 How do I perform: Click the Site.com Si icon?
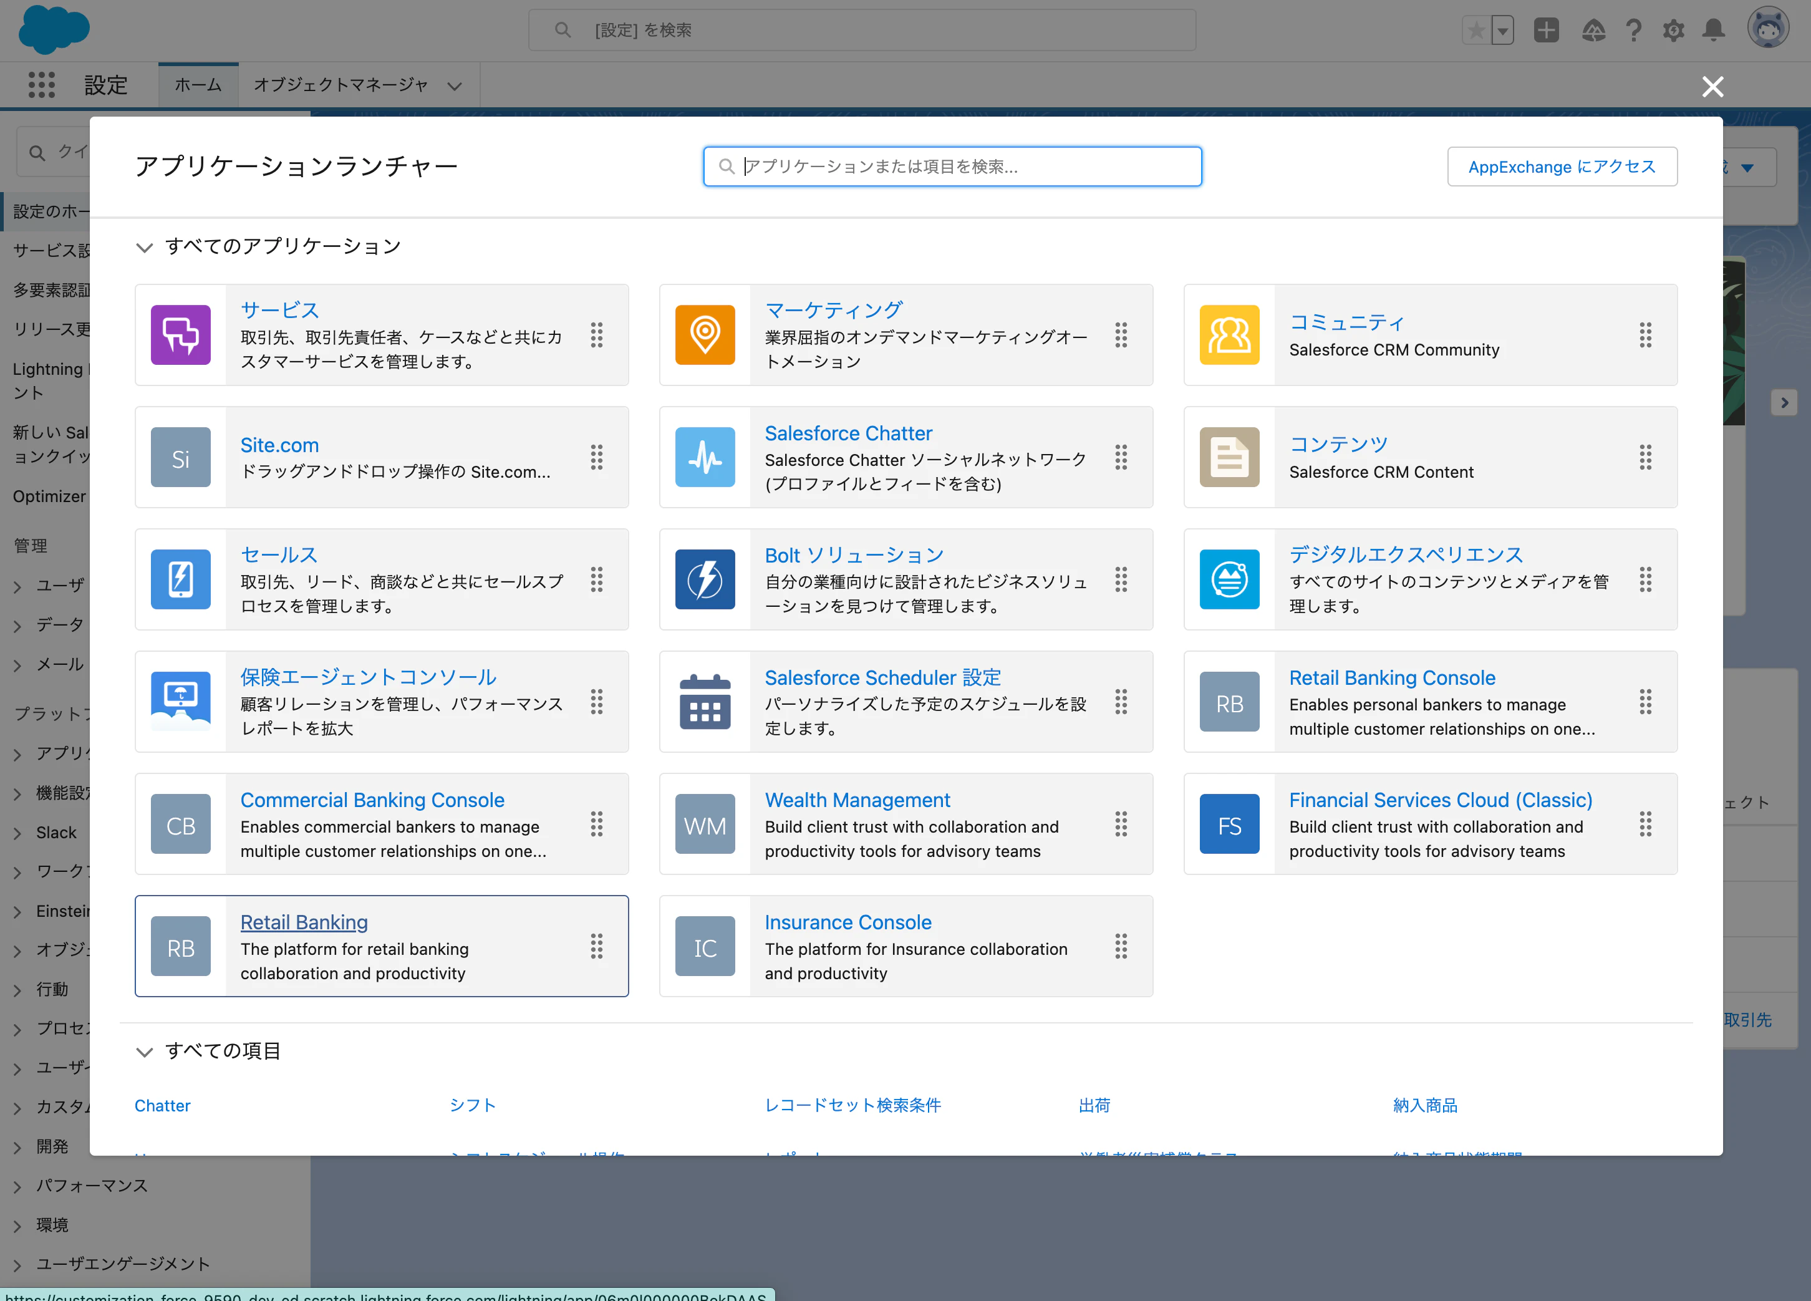coord(180,457)
